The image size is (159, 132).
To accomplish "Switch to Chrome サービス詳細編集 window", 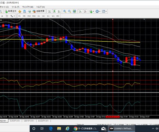I will pyautogui.click(x=85, y=129).
